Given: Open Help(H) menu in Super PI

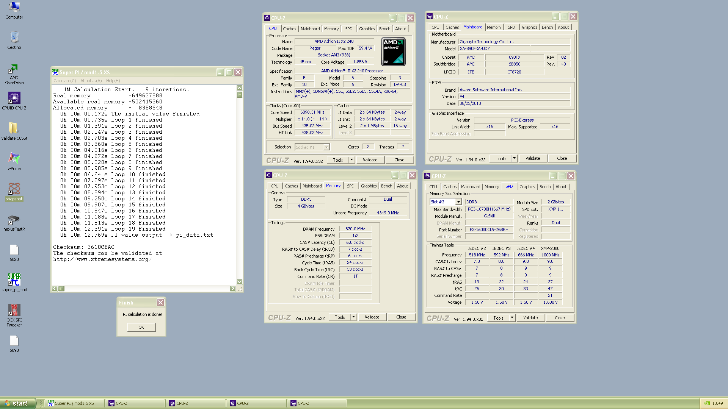Looking at the screenshot, I should tap(113, 81).
